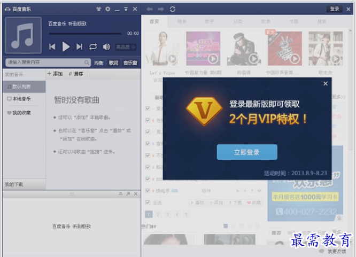The width and height of the screenshot is (356, 257).
Task: Close the VIP promotion popup
Action: point(326,83)
